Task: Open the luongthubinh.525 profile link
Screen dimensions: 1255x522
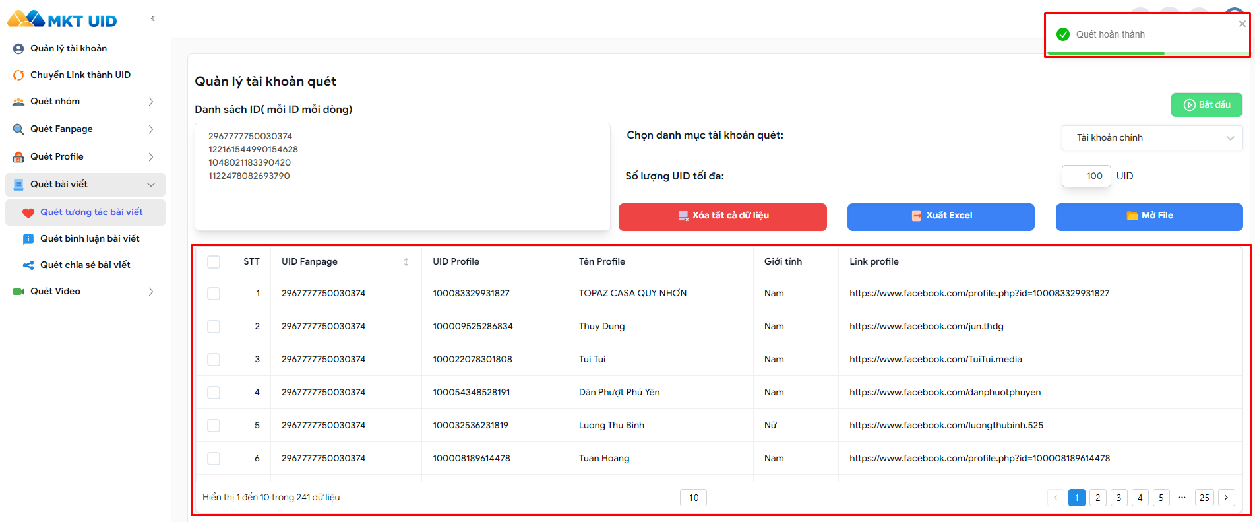Action: (x=946, y=426)
